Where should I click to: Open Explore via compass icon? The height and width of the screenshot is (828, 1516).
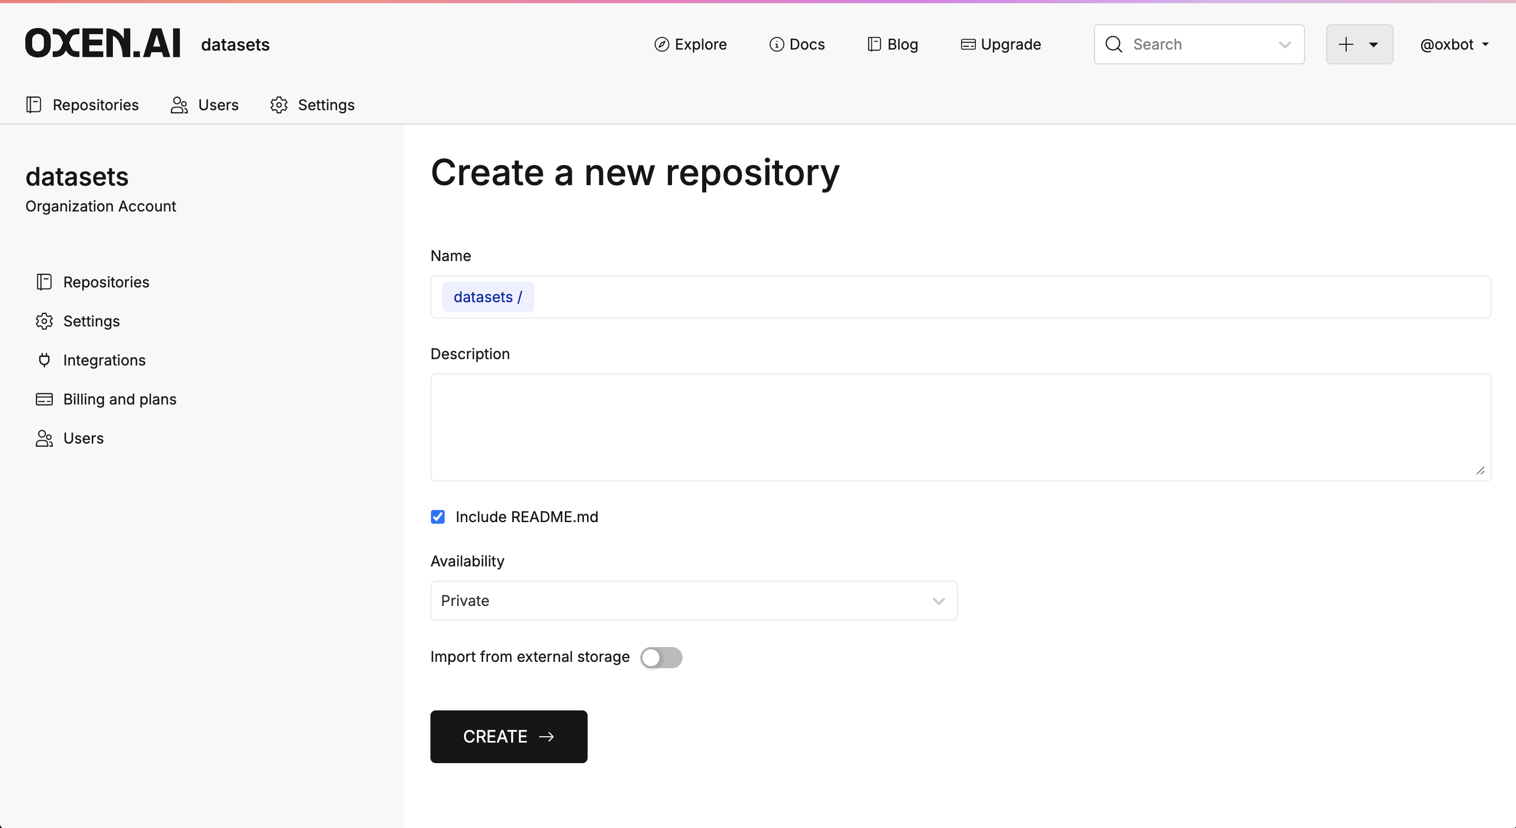(x=661, y=44)
